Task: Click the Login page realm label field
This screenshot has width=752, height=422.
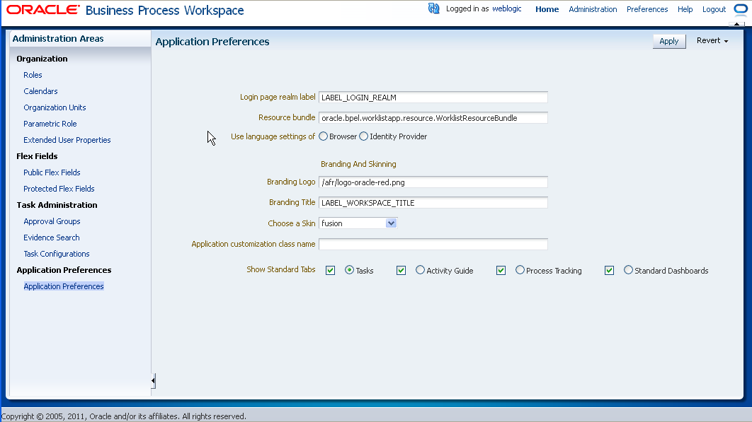Action: click(433, 98)
